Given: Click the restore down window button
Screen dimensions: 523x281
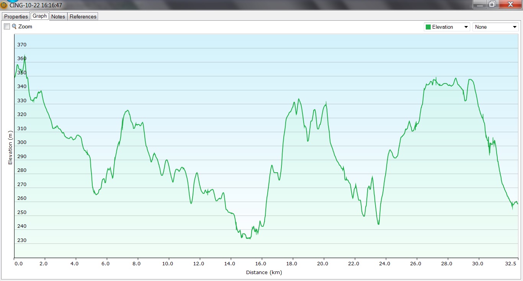Looking at the screenshot, I should click(x=492, y=5).
